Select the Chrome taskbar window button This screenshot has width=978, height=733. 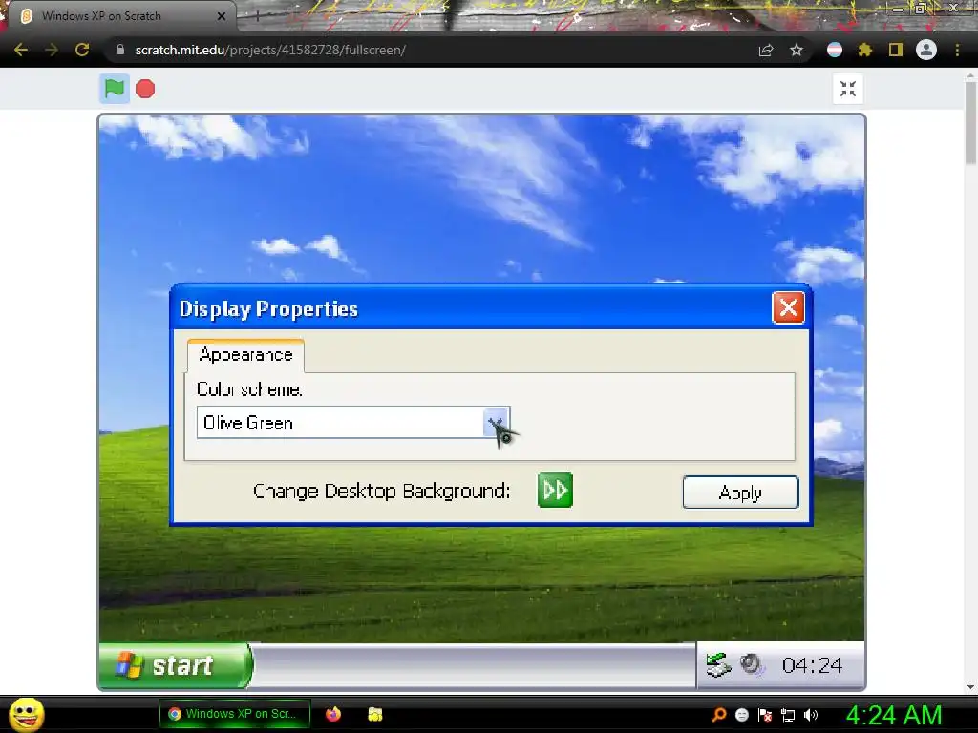click(235, 714)
